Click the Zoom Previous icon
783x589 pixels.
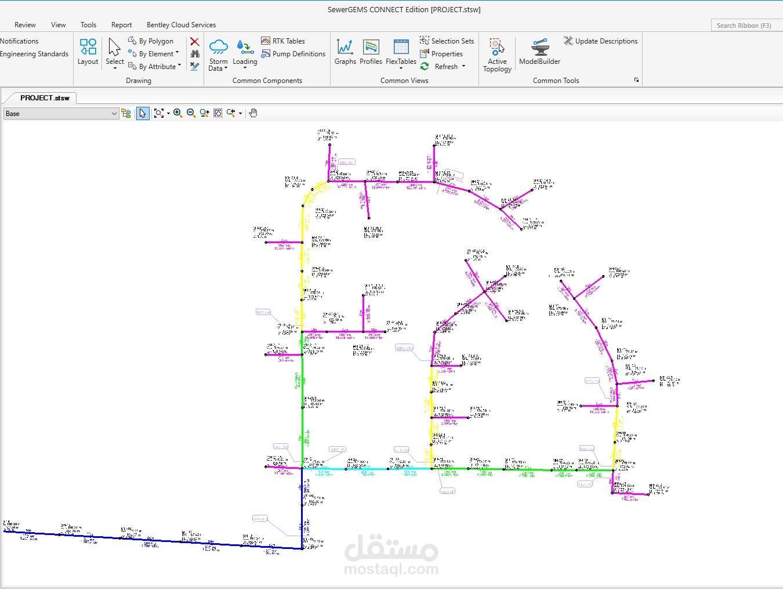coord(231,113)
